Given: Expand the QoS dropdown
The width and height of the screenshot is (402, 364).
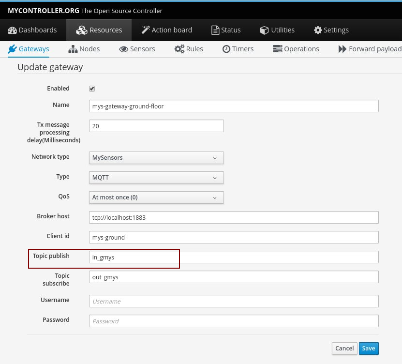Looking at the screenshot, I should [x=156, y=197].
